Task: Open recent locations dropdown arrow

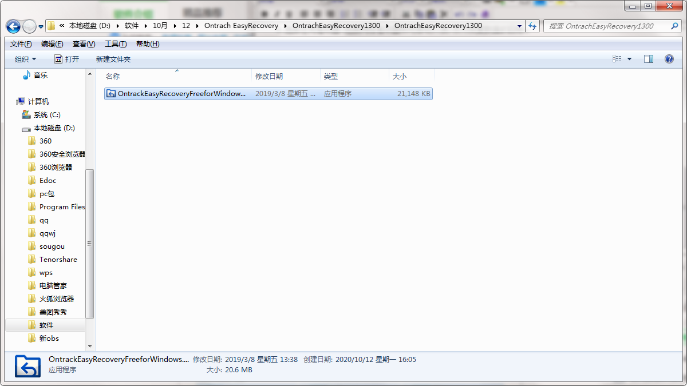Action: tap(41, 26)
